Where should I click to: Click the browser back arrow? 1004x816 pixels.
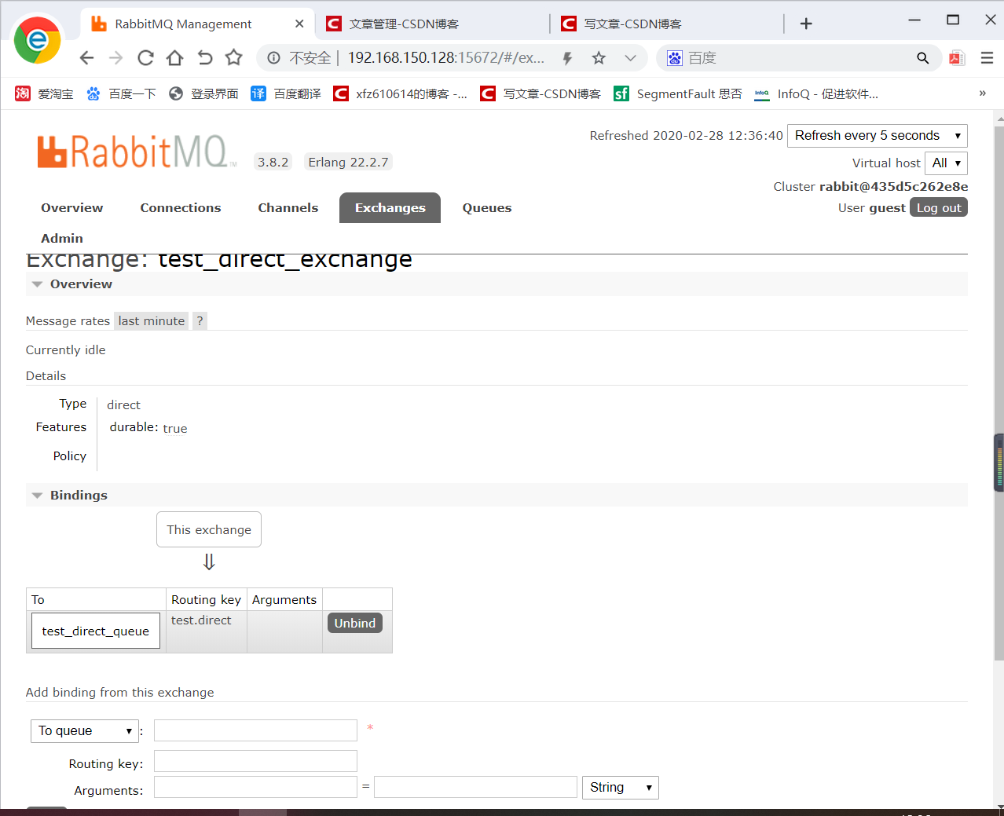pos(86,58)
